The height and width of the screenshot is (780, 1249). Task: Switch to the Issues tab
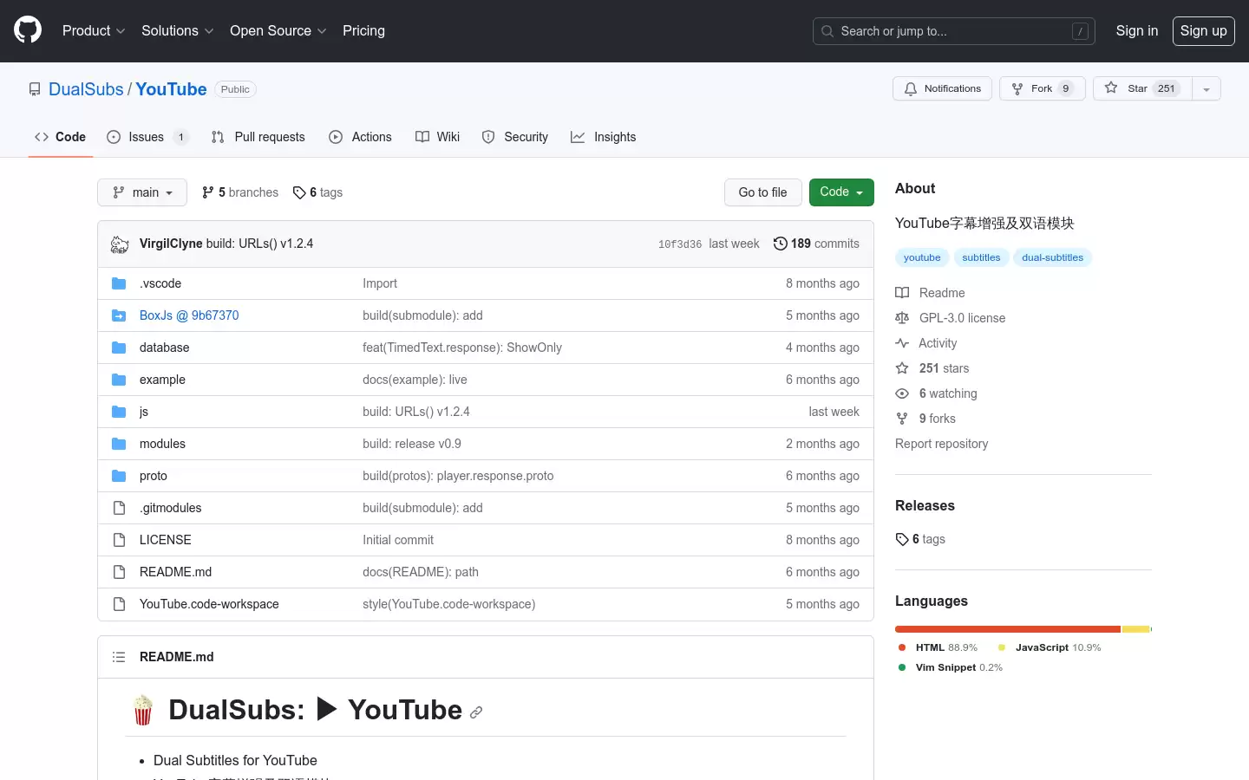click(x=146, y=137)
